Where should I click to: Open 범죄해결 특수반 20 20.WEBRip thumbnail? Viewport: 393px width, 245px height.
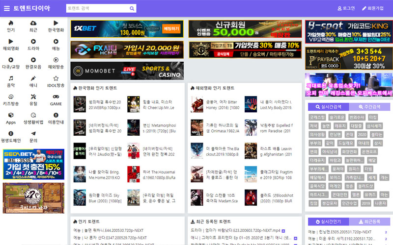tap(80, 104)
